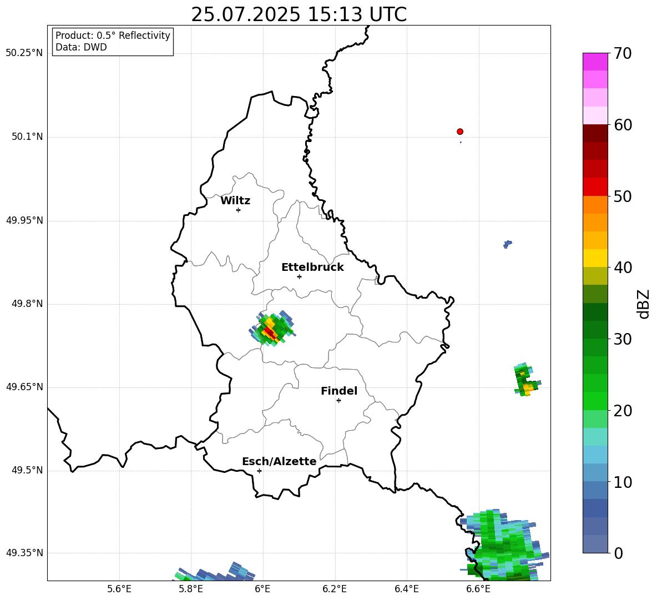The width and height of the screenshot is (657, 600).
Task: Click the longitude label '6.6°E'
Action: click(478, 589)
